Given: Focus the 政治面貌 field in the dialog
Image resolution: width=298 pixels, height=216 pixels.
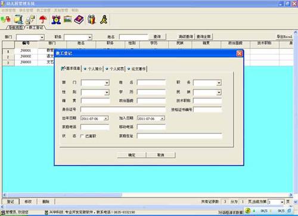Looking at the screenshot, I should tap(151, 101).
